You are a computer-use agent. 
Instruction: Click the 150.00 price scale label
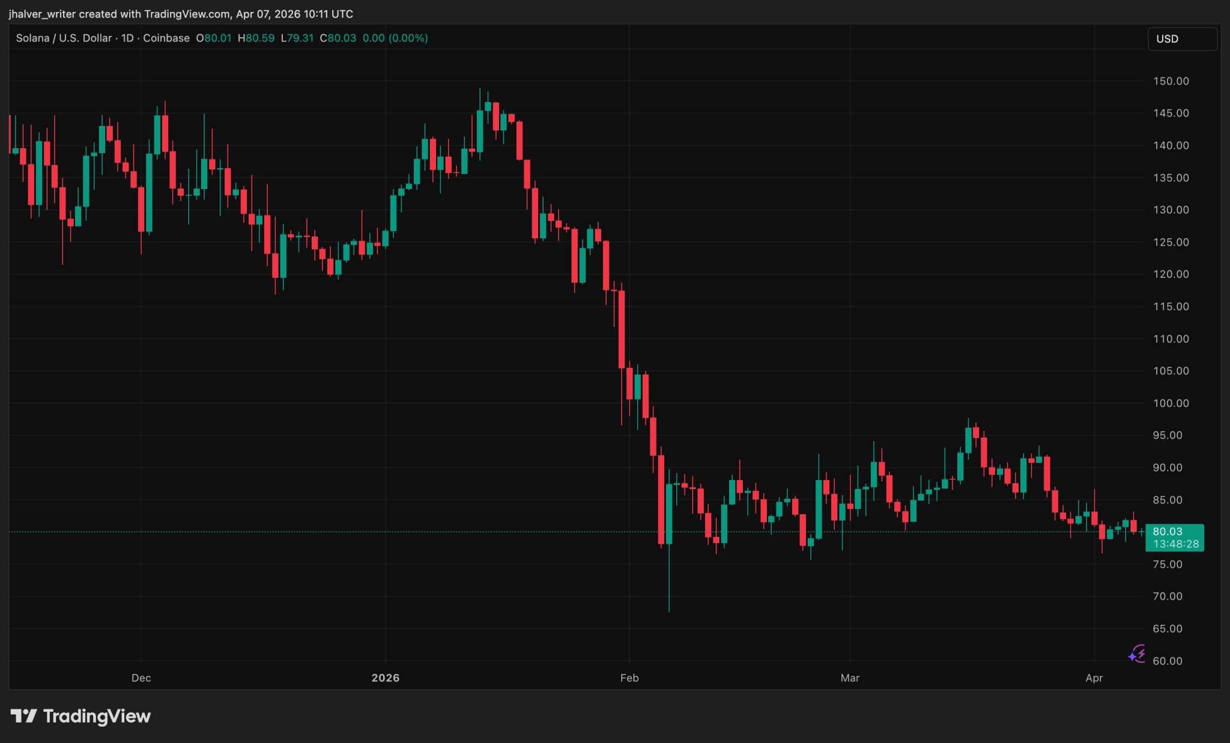(1171, 81)
